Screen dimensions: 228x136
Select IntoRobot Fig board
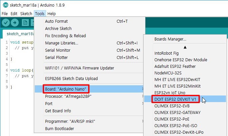185,53
